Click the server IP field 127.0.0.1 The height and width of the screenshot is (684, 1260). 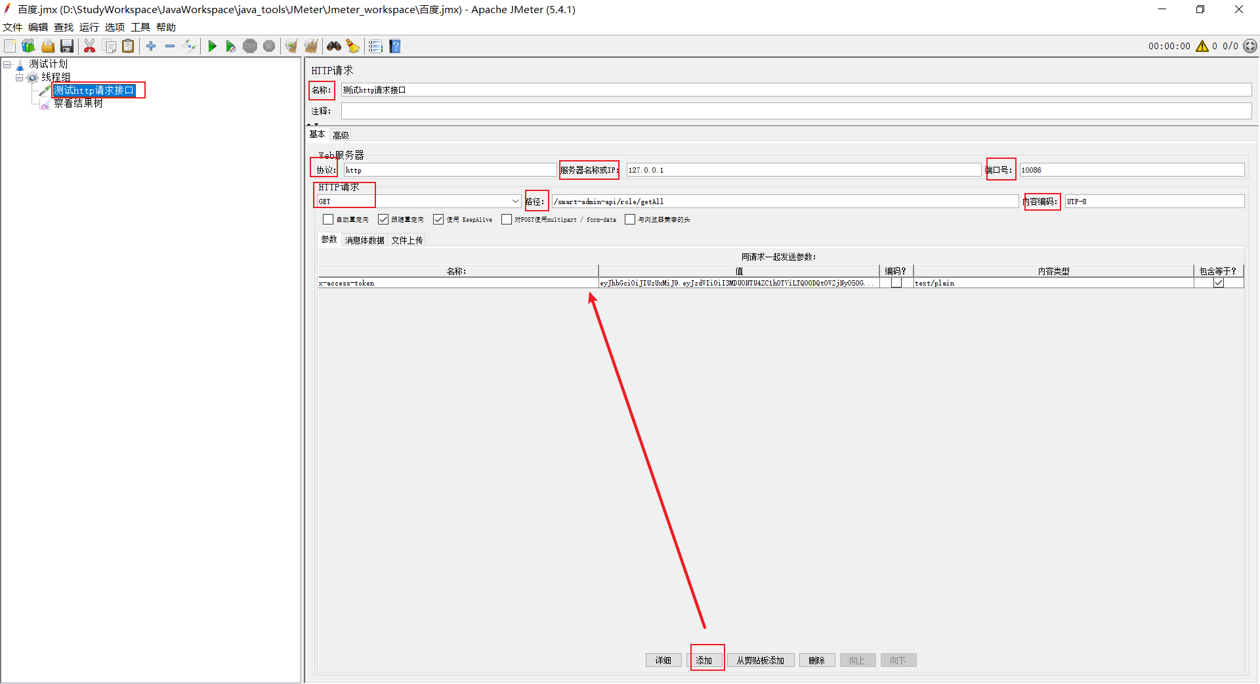pyautogui.click(x=804, y=170)
